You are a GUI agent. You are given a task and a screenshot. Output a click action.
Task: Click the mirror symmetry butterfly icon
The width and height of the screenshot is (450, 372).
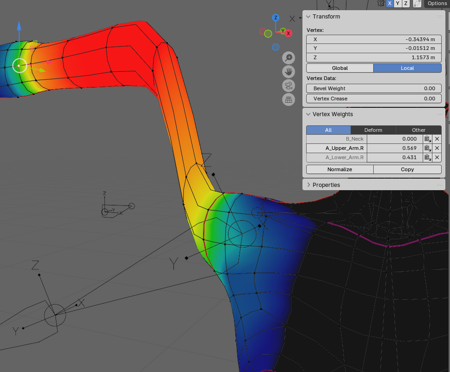[381, 3]
